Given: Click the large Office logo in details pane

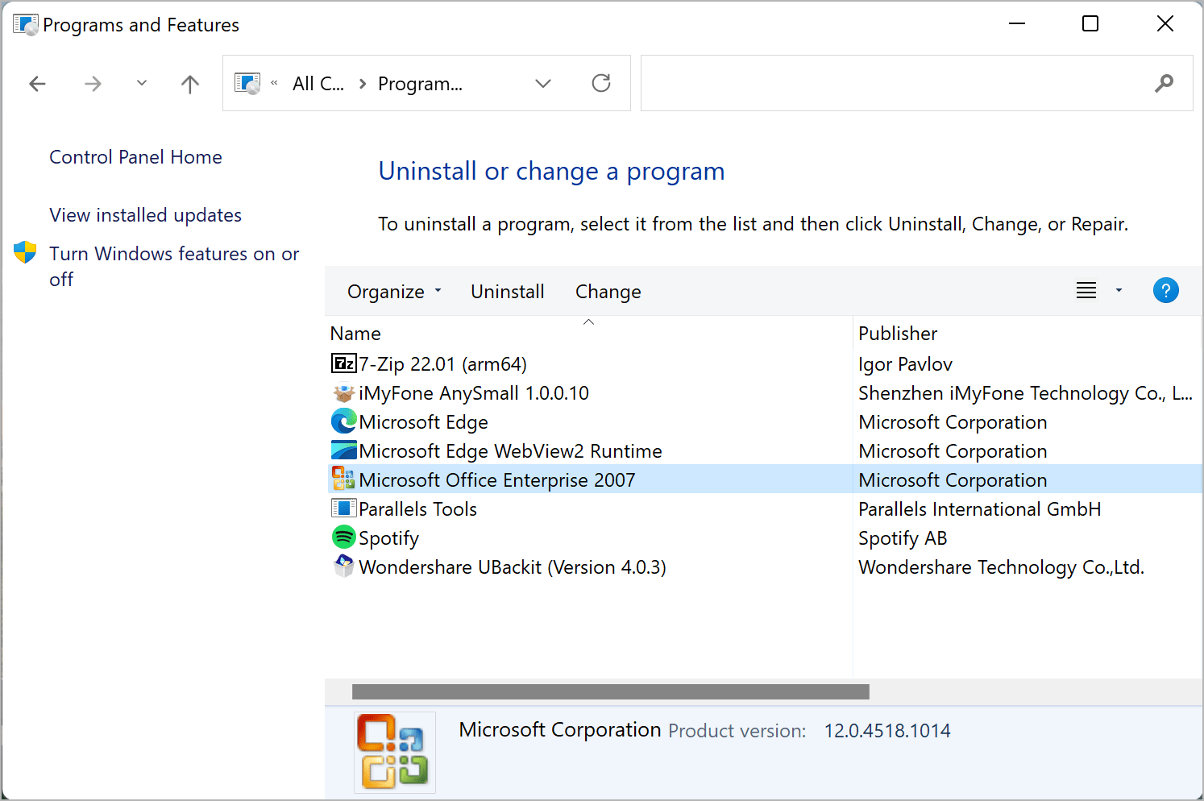Looking at the screenshot, I should (395, 752).
